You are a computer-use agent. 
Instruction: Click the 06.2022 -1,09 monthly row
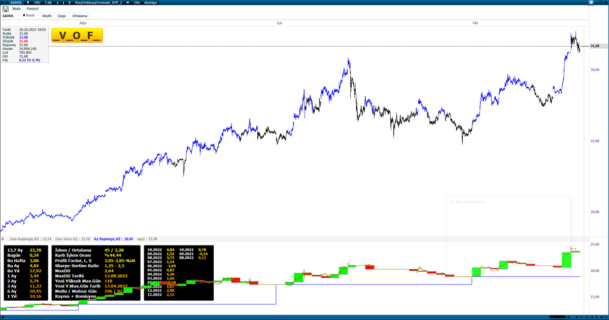click(x=161, y=266)
